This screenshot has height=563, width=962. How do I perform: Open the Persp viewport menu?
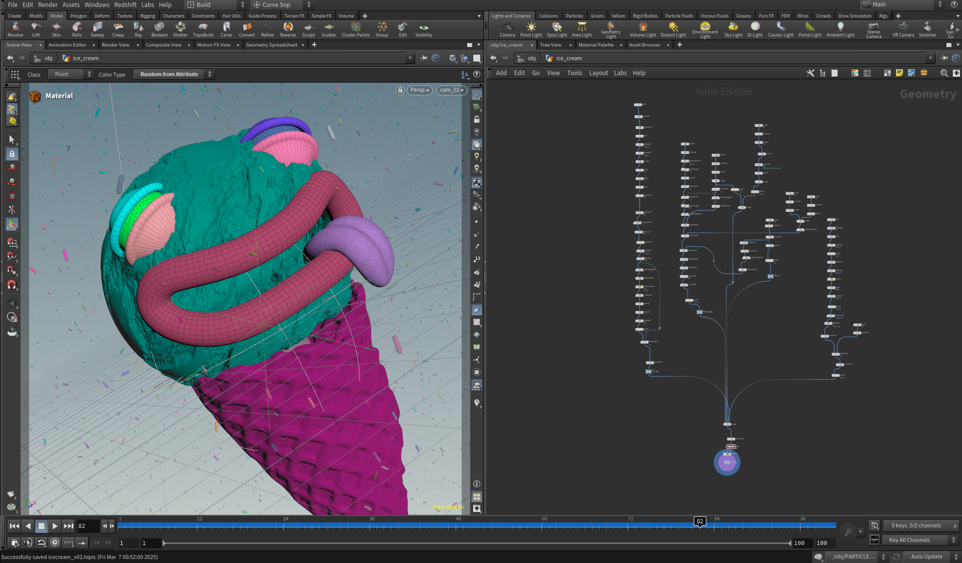pos(420,90)
